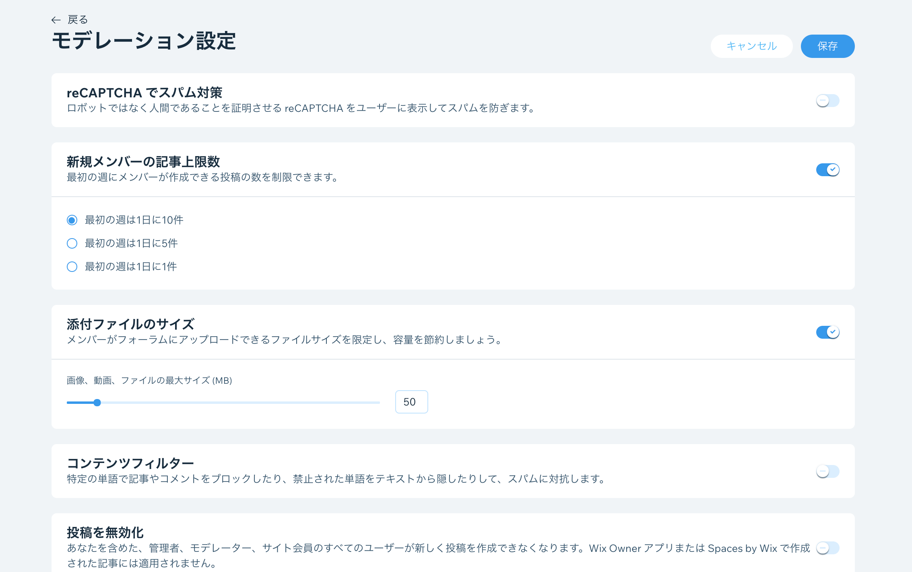The width and height of the screenshot is (912, 572).
Task: Click 画像、動画、ファイルの最大サイズ (MB) label
Action: 149,381
